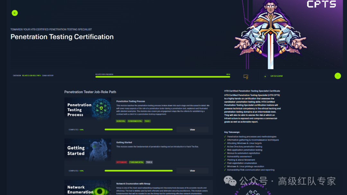Open the Getting Started thumbnail image
347x195 pixels.
tap(88, 151)
